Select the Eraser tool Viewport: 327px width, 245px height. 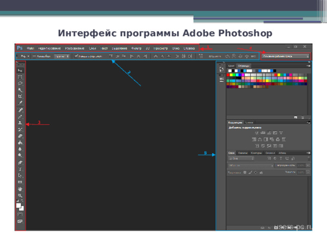tap(20, 136)
